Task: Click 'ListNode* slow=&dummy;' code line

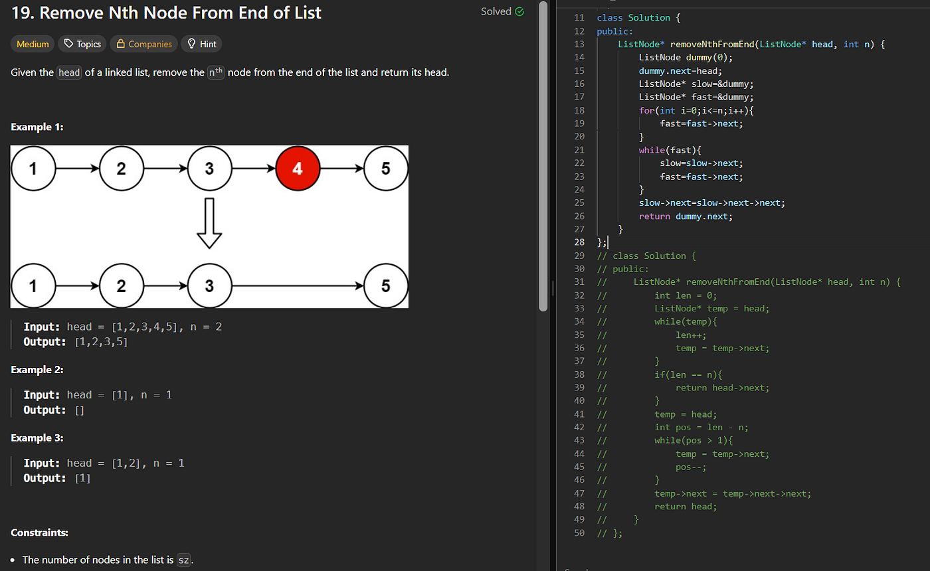Action: pos(696,84)
